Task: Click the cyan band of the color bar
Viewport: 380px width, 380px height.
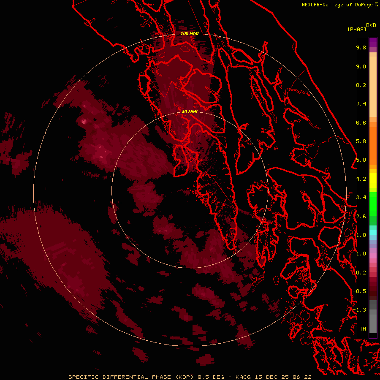Action: tap(373, 232)
